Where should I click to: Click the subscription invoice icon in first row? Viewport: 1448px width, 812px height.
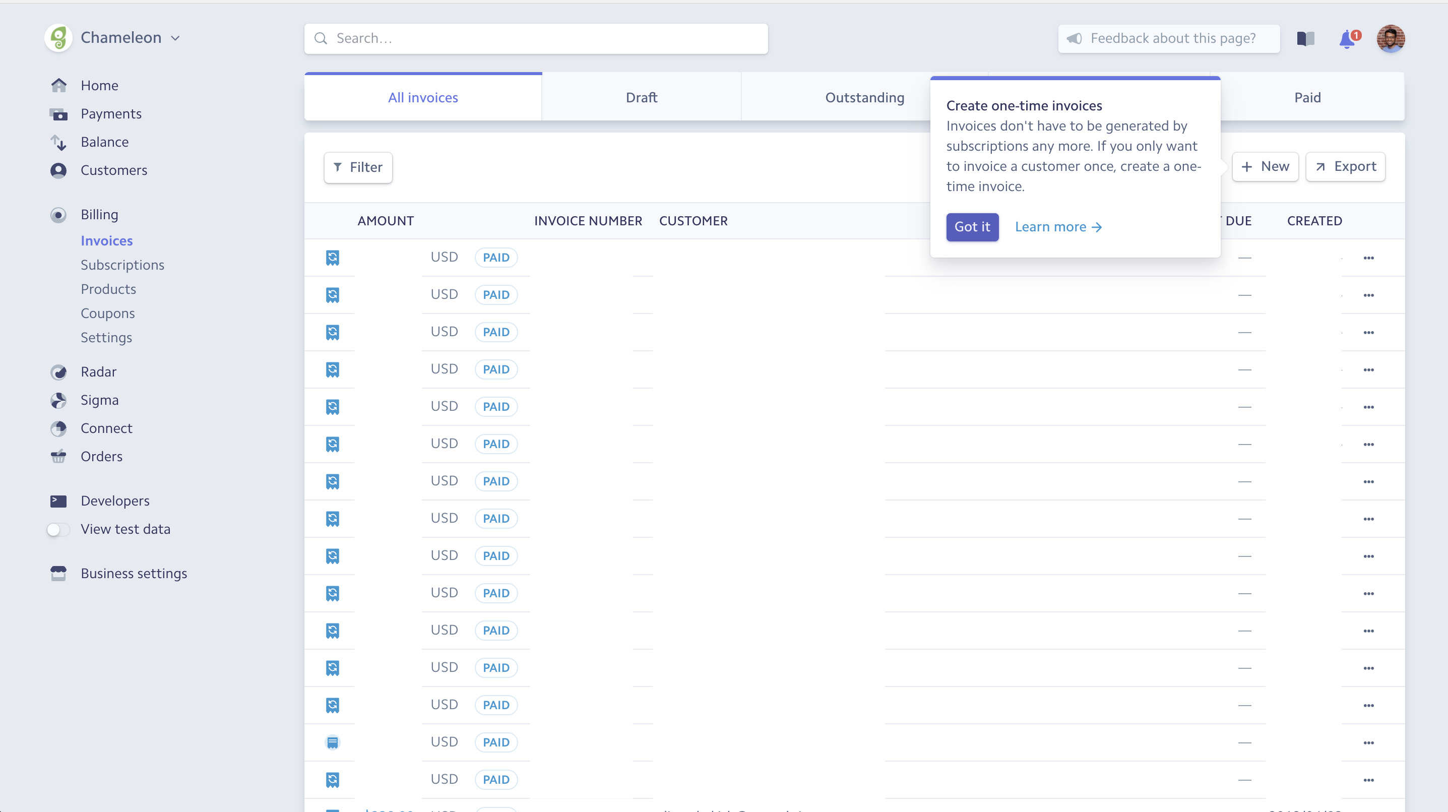pos(332,258)
